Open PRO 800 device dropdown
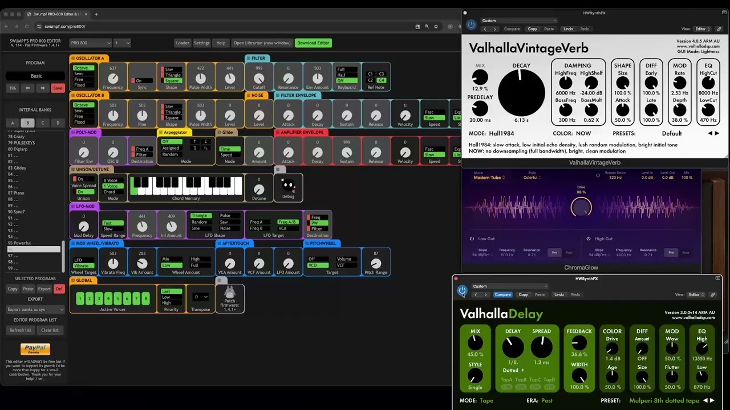Viewport: 730px width, 410px height. (90, 43)
